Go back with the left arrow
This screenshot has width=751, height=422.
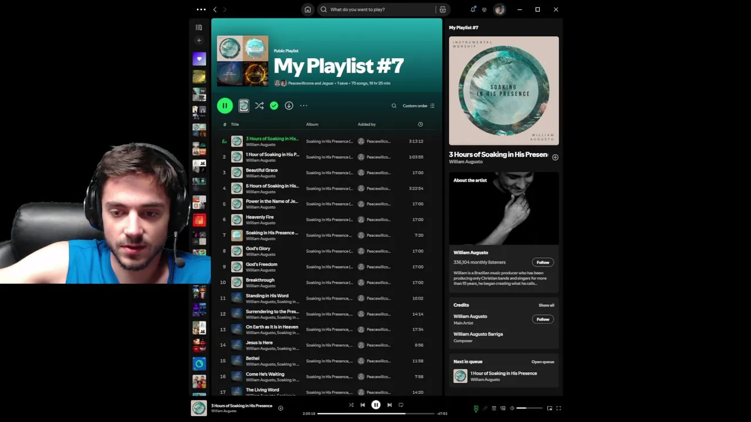point(215,9)
